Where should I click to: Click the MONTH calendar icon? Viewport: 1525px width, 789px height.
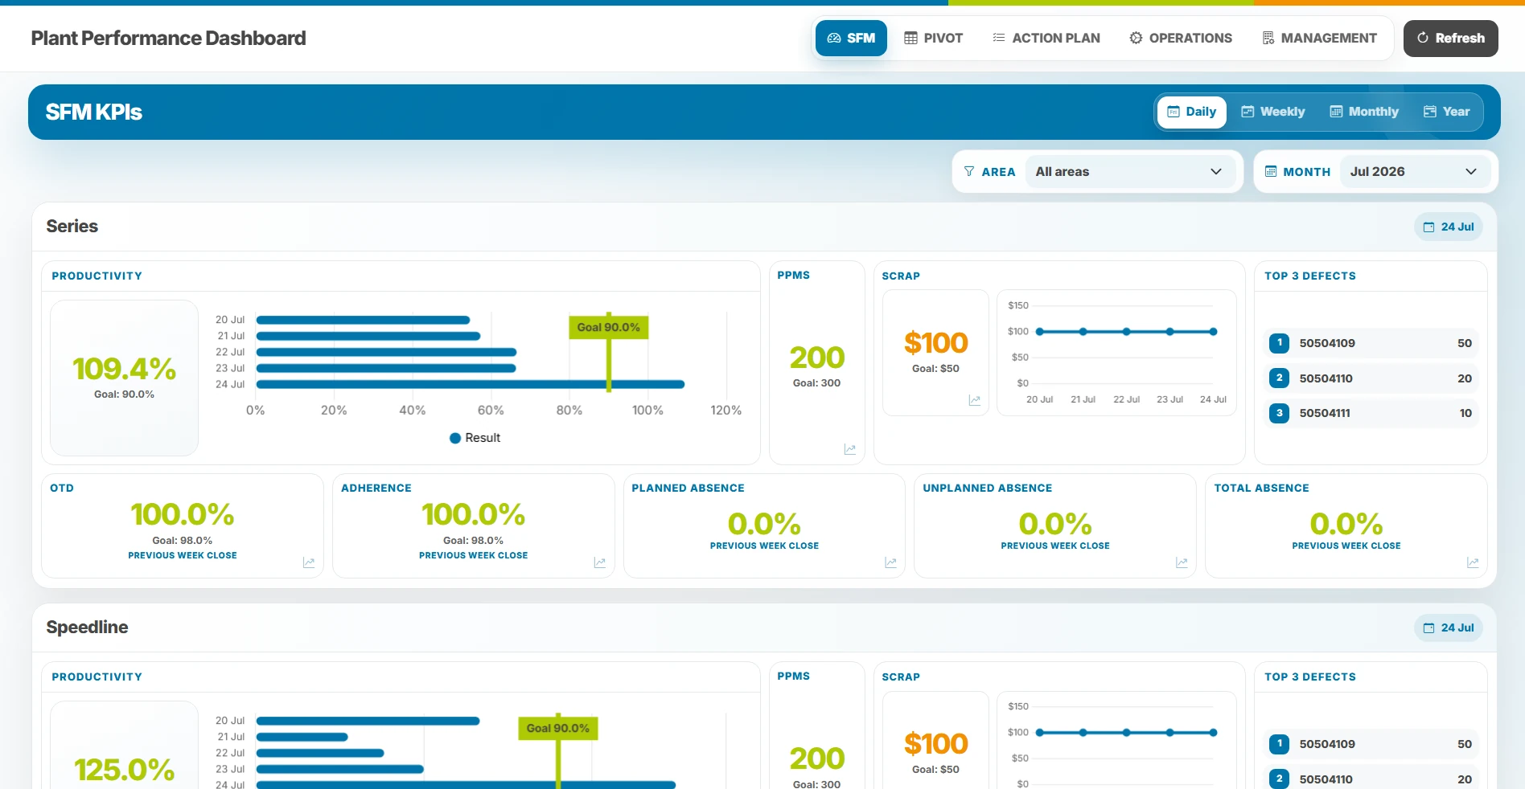pyautogui.click(x=1271, y=172)
